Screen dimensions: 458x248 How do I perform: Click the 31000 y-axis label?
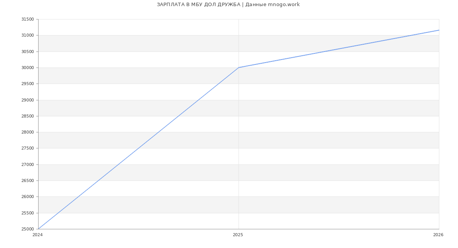(x=27, y=35)
